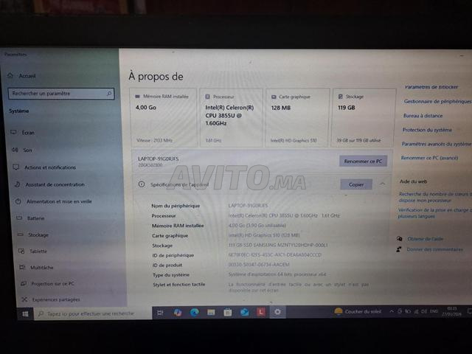Go to Batterie settings

click(35, 218)
